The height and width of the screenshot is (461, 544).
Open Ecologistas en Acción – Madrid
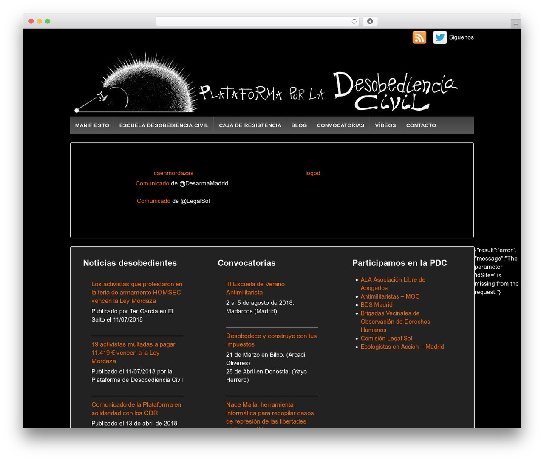point(402,347)
